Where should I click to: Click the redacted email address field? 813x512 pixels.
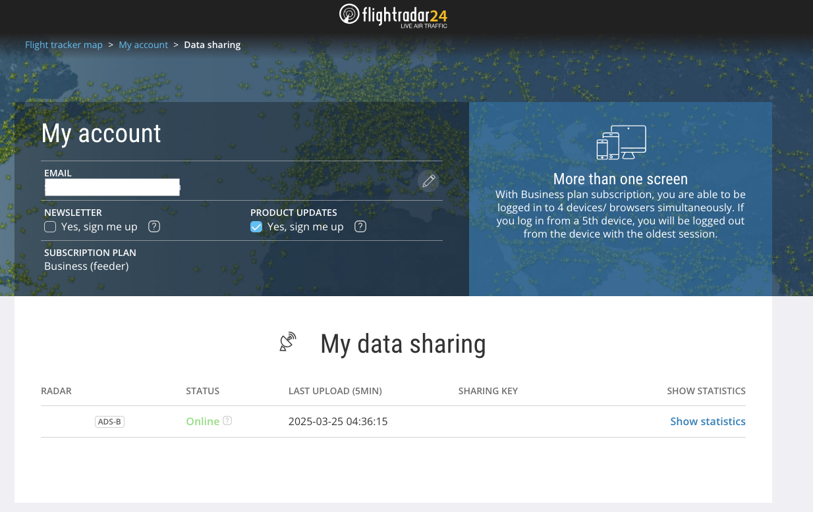(112, 187)
